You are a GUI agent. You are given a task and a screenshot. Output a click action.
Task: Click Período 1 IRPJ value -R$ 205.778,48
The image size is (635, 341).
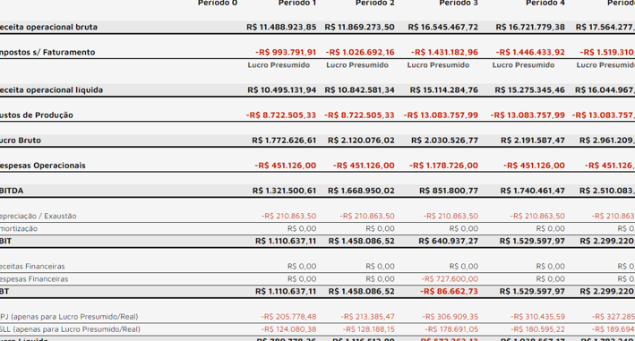(x=288, y=317)
